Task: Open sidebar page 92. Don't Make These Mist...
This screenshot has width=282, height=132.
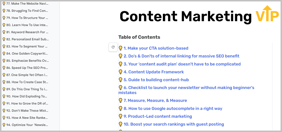Action: coord(25,110)
